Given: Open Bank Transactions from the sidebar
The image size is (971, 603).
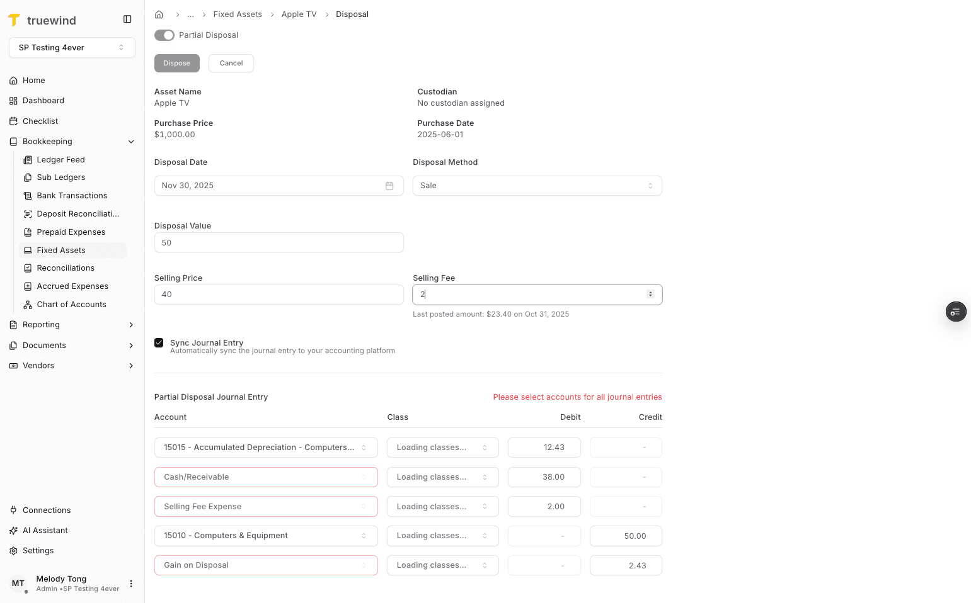Looking at the screenshot, I should (71, 195).
